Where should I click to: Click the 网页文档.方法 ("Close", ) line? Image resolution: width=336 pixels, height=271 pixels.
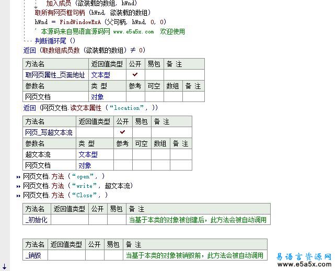(65, 195)
